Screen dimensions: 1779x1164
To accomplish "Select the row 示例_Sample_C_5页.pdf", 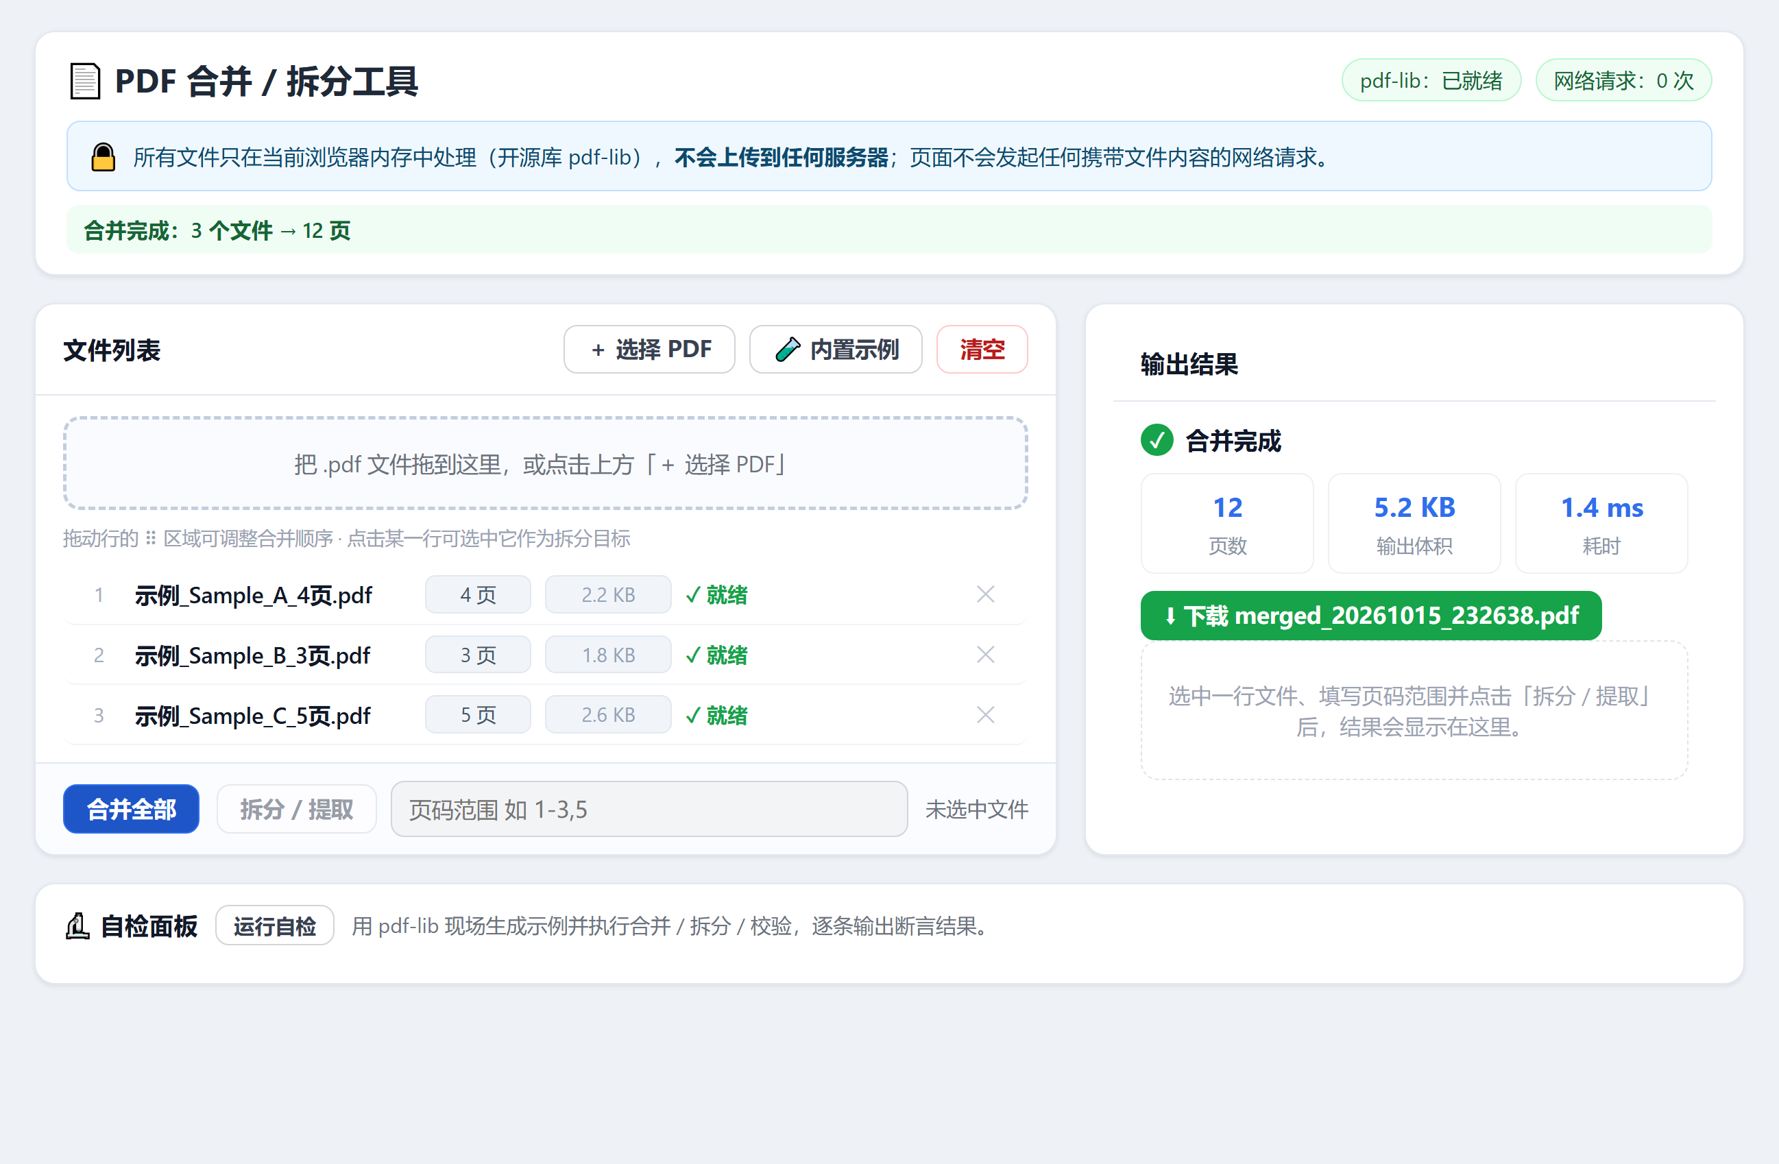I will pyautogui.click(x=546, y=715).
